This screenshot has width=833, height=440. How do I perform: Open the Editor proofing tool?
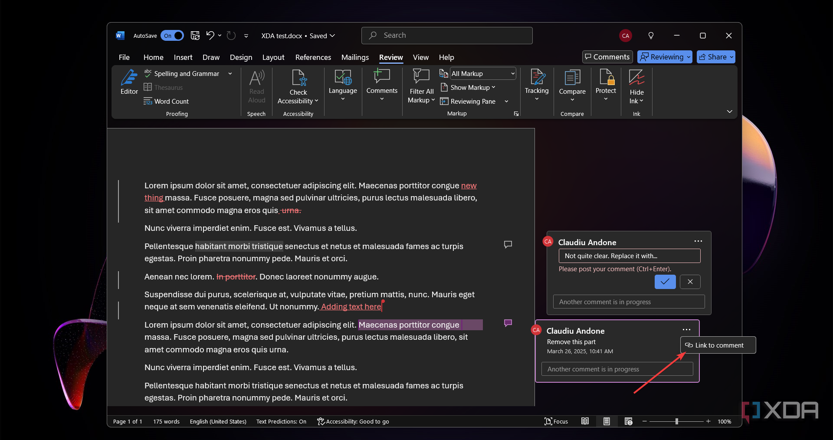[x=129, y=82]
